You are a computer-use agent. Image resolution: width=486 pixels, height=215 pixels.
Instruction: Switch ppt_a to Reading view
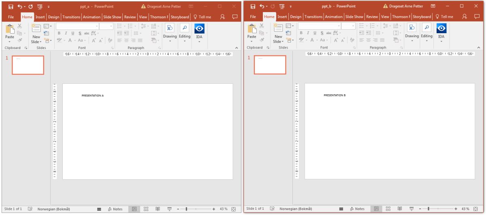click(158, 209)
